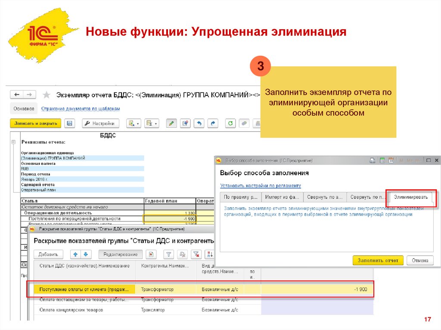Go back with the left arrow button
Image resolution: width=441 pixels, height=330 pixels.
click(x=17, y=95)
